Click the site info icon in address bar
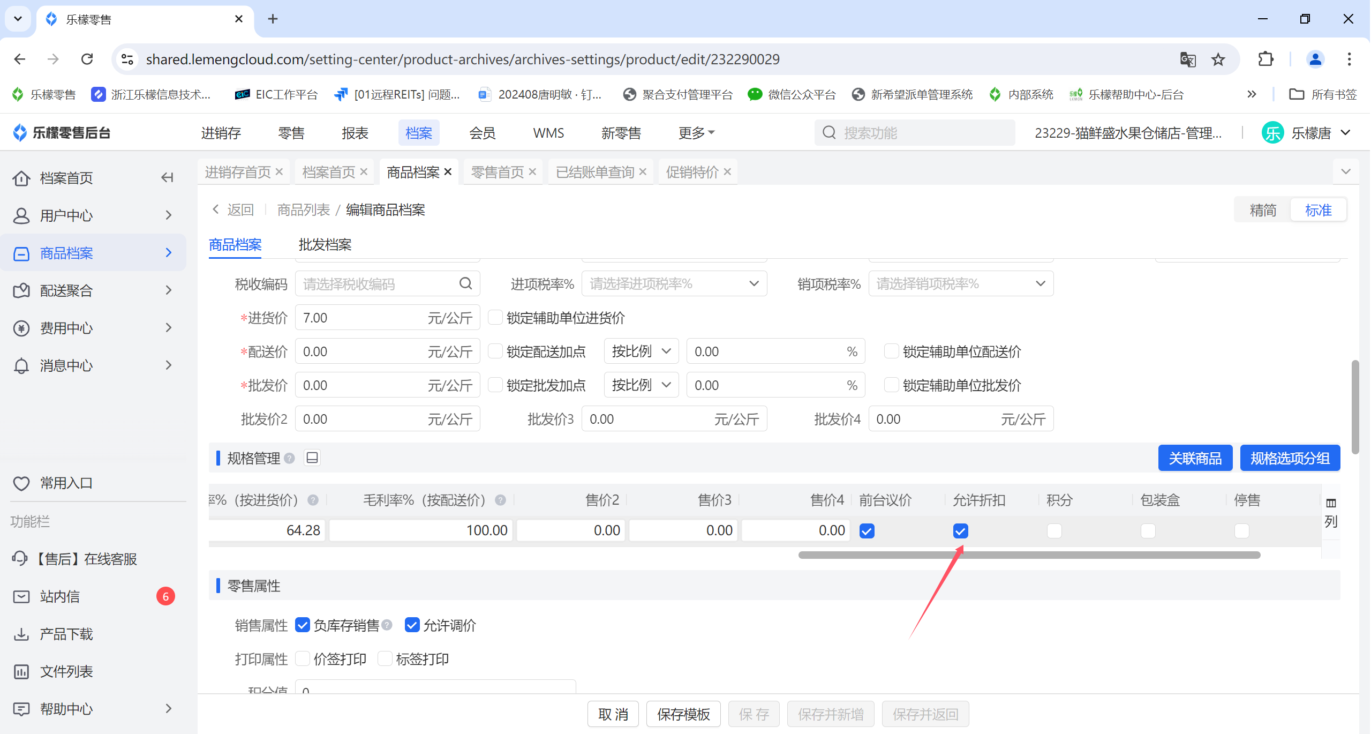This screenshot has width=1371, height=734. point(127,59)
